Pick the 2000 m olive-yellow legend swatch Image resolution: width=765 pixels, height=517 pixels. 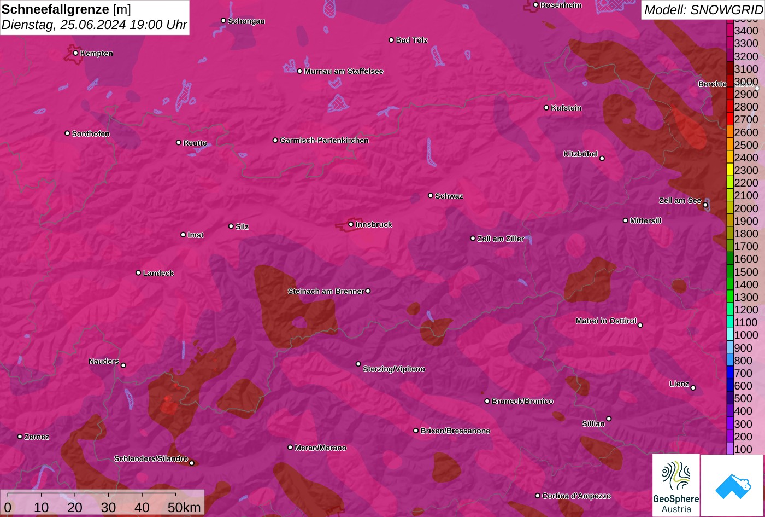tap(729, 208)
